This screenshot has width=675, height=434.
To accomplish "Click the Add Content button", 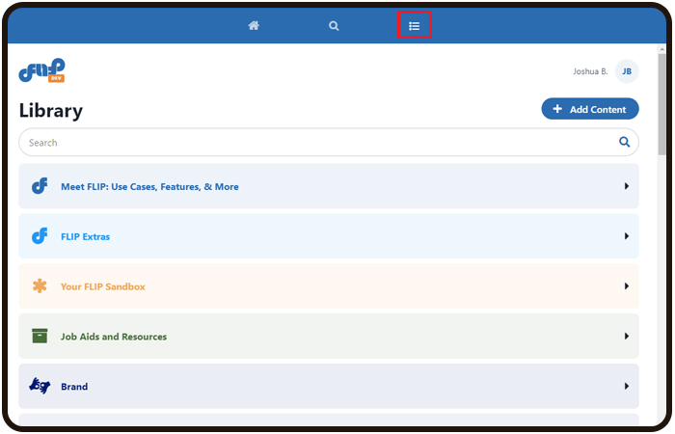I will [590, 109].
